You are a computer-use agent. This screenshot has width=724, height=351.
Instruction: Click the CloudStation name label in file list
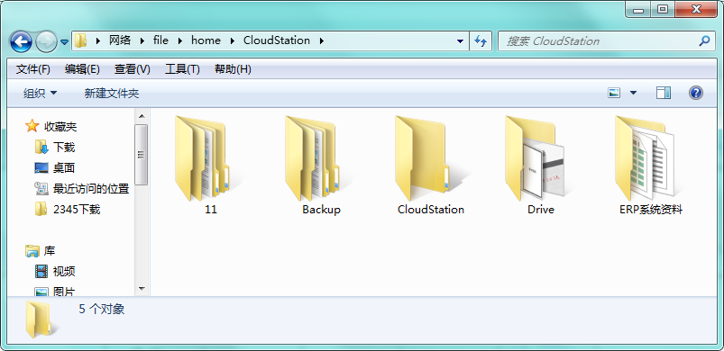(431, 210)
